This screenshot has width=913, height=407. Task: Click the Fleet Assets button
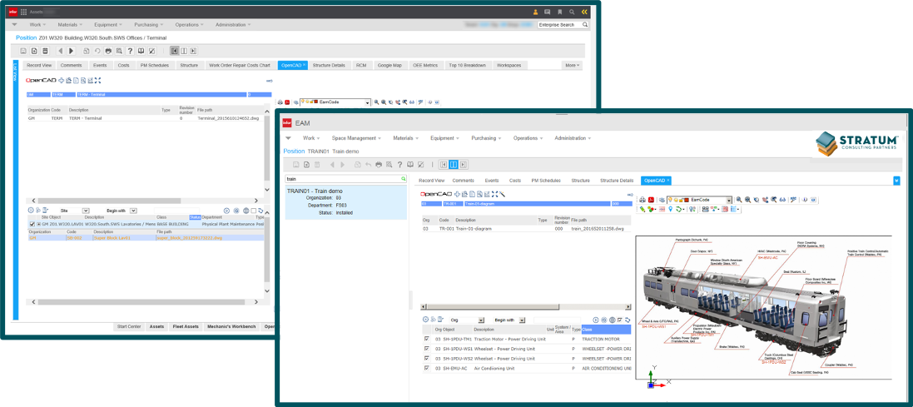coord(186,326)
